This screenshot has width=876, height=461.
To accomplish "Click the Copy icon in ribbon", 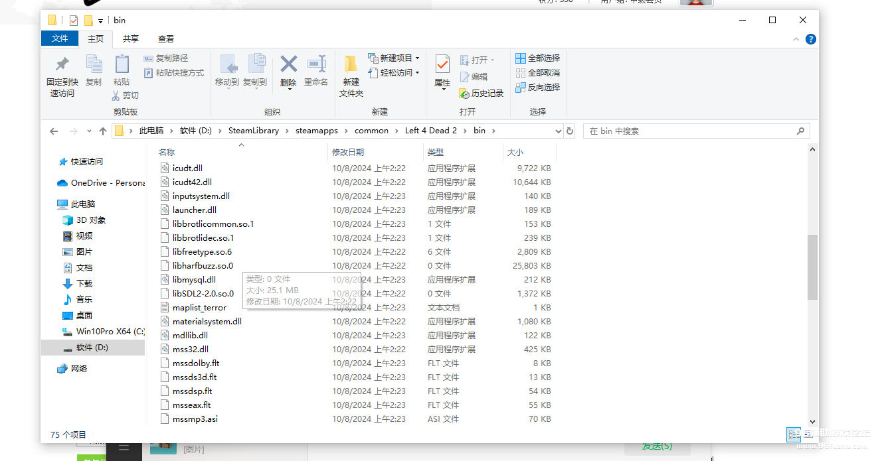I will (94, 65).
